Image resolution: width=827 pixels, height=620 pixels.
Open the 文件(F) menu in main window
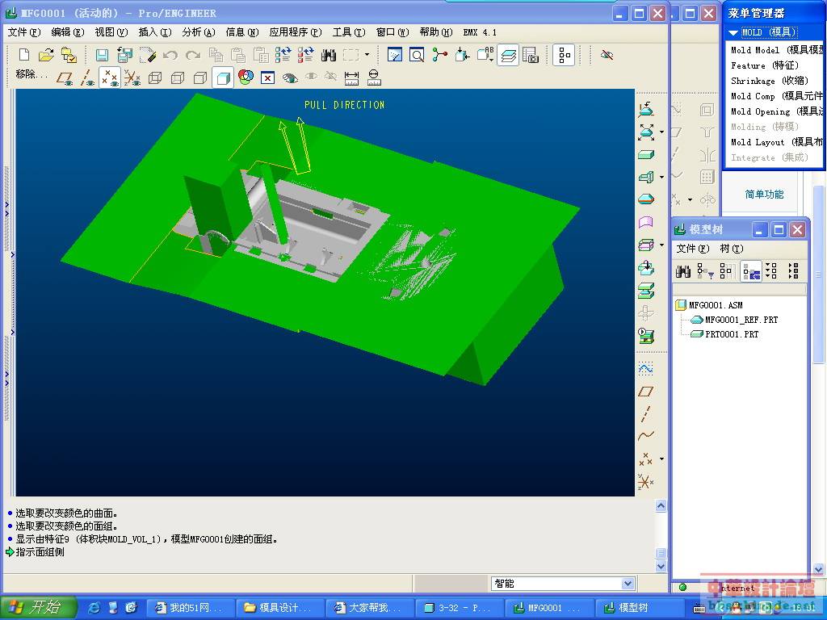tap(24, 32)
